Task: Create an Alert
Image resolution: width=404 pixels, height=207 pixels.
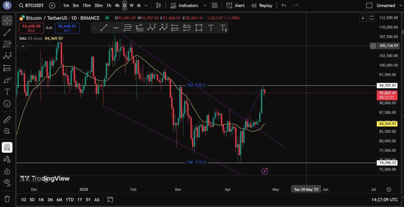Action: [x=235, y=5]
